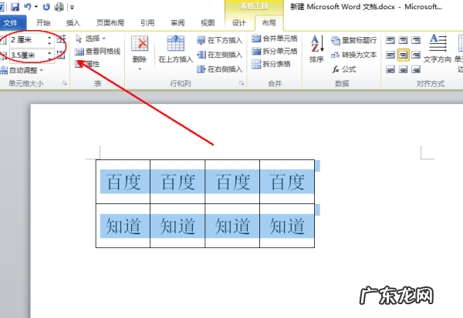Click 合并单元格
The width and height of the screenshot is (463, 318).
275,38
